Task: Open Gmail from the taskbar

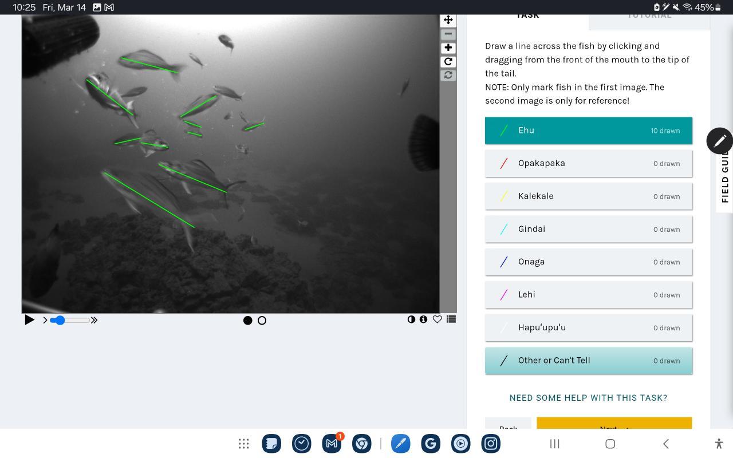Action: 332,444
